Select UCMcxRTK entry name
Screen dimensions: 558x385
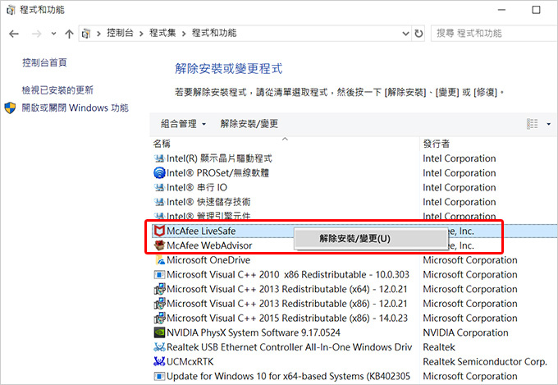[x=190, y=362]
